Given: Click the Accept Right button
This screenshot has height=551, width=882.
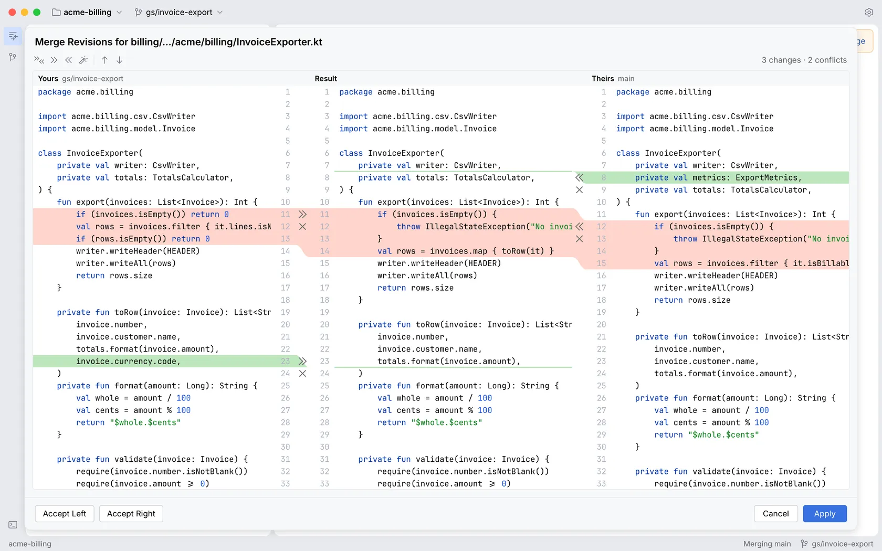Looking at the screenshot, I should coord(131,514).
